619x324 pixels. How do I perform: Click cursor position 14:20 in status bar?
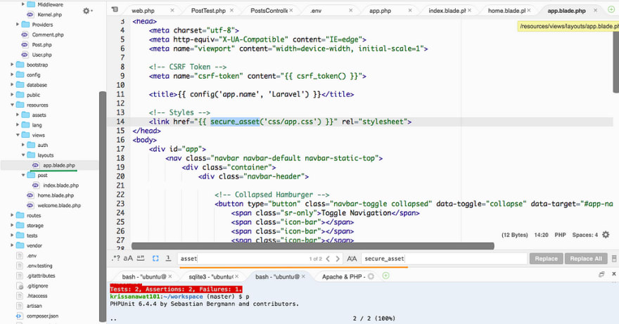[x=541, y=235]
